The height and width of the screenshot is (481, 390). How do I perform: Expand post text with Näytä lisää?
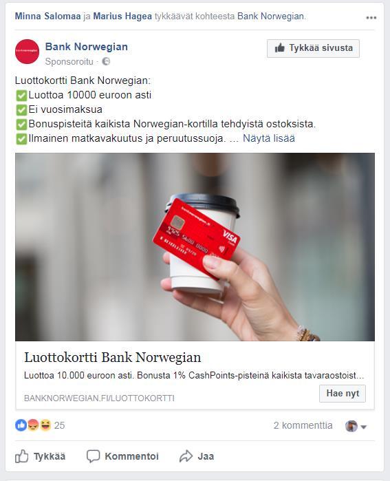[x=268, y=138]
